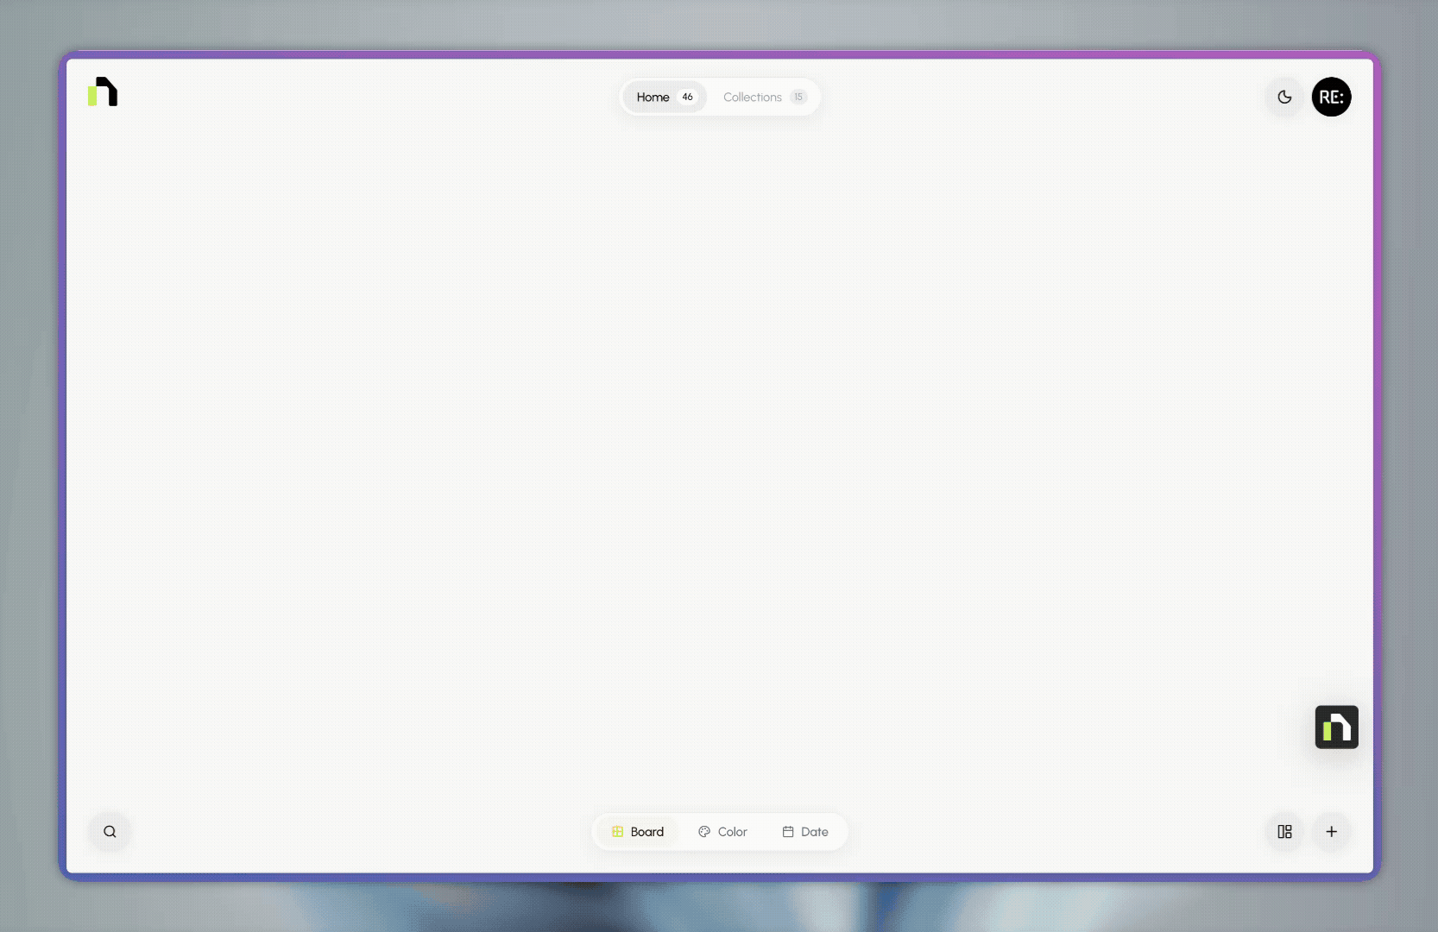Switch to the Collections tab
Viewport: 1438px width, 932px height.
[764, 97]
